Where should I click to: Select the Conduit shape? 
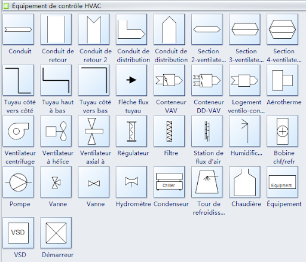18,29
